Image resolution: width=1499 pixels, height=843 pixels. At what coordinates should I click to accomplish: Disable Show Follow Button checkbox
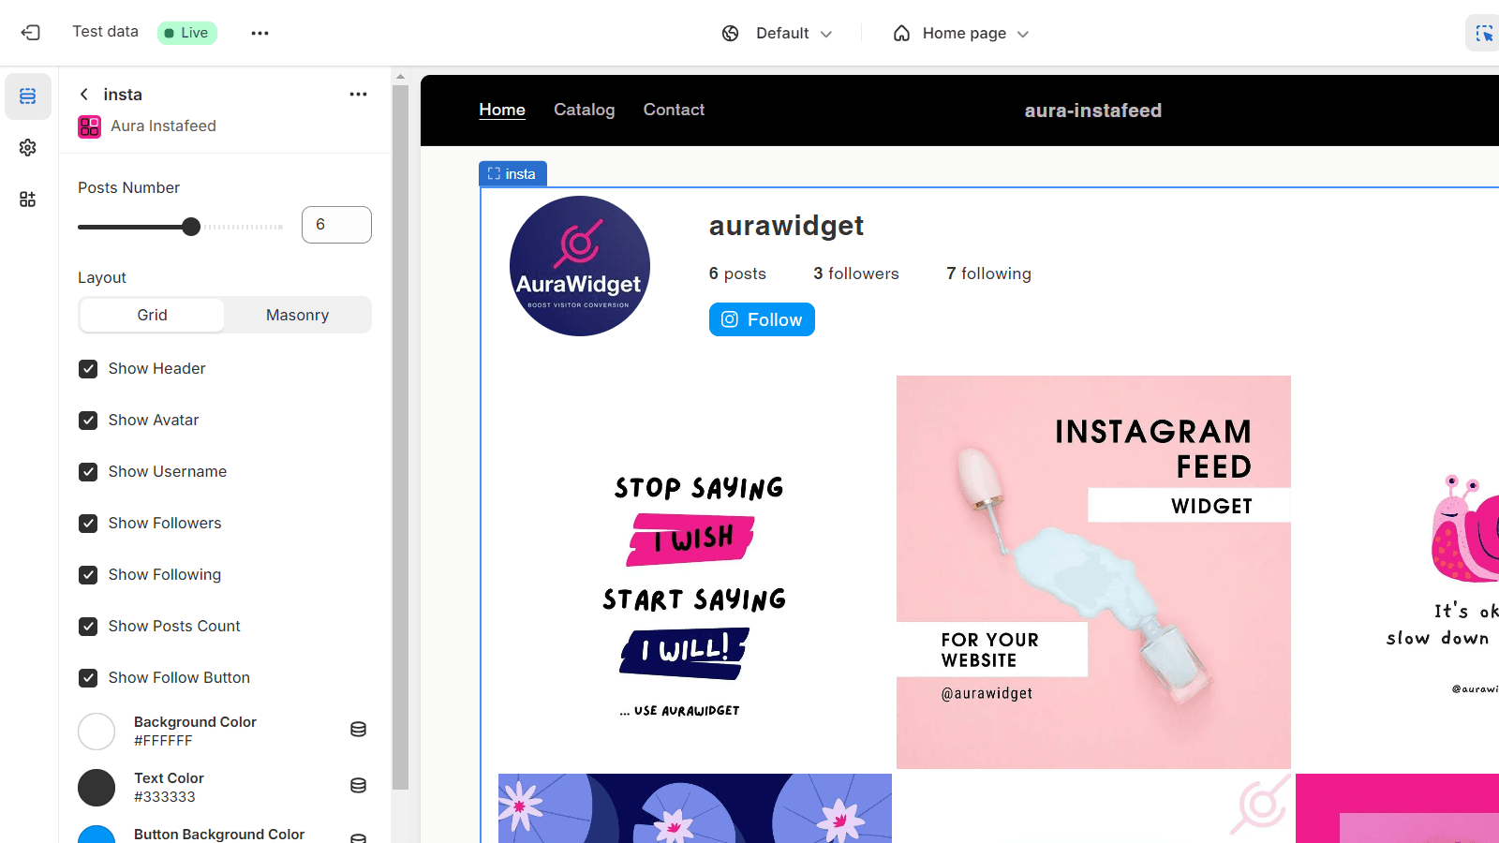coord(88,678)
